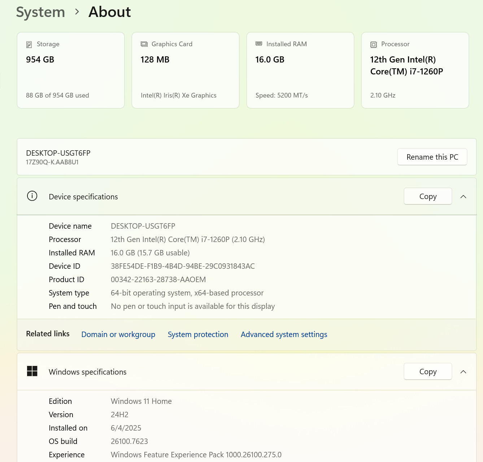Viewport: 483px width, 462px height.
Task: Click Rename this PC button
Action: click(432, 157)
